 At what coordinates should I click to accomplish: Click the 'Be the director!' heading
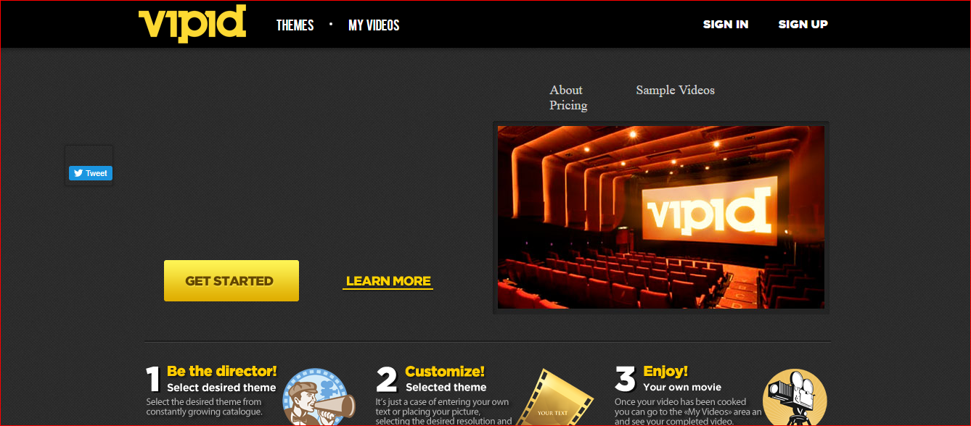(x=222, y=371)
